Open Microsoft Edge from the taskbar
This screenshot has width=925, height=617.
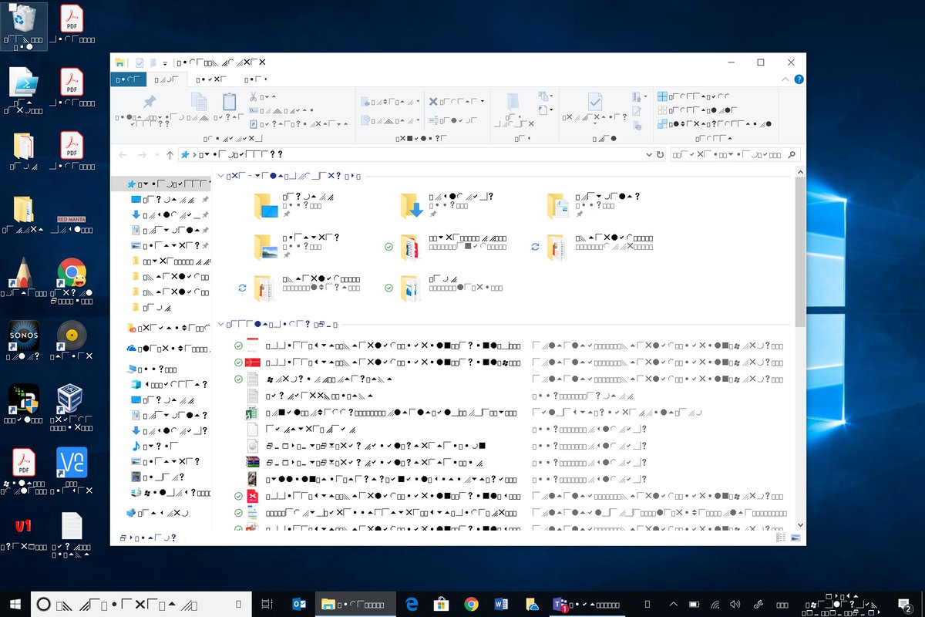(412, 604)
